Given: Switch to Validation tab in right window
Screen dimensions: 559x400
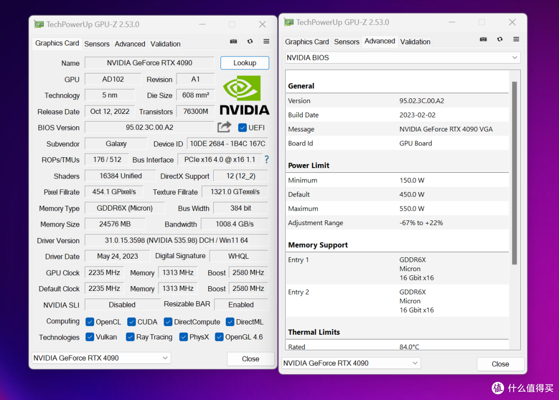Looking at the screenshot, I should pyautogui.click(x=415, y=42).
